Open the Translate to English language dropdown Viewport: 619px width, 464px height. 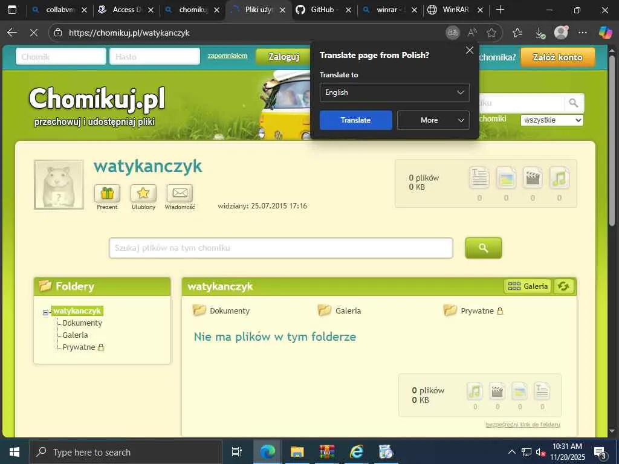tap(394, 92)
